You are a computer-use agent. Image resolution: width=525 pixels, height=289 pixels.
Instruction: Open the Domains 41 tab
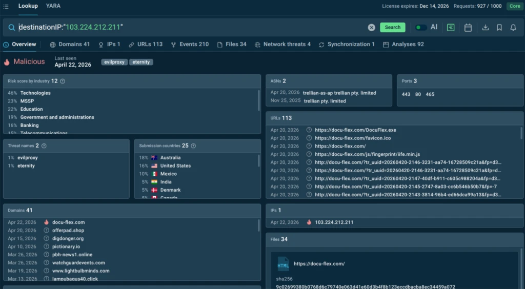click(x=70, y=45)
